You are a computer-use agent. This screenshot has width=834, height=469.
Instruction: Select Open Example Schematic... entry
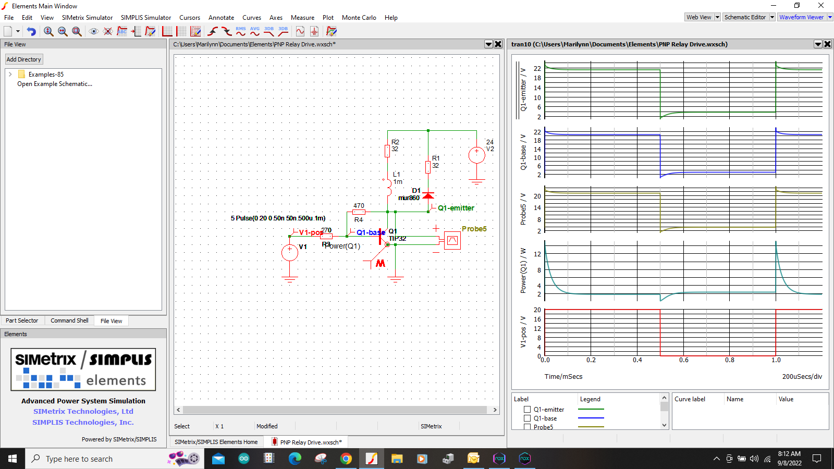55,84
